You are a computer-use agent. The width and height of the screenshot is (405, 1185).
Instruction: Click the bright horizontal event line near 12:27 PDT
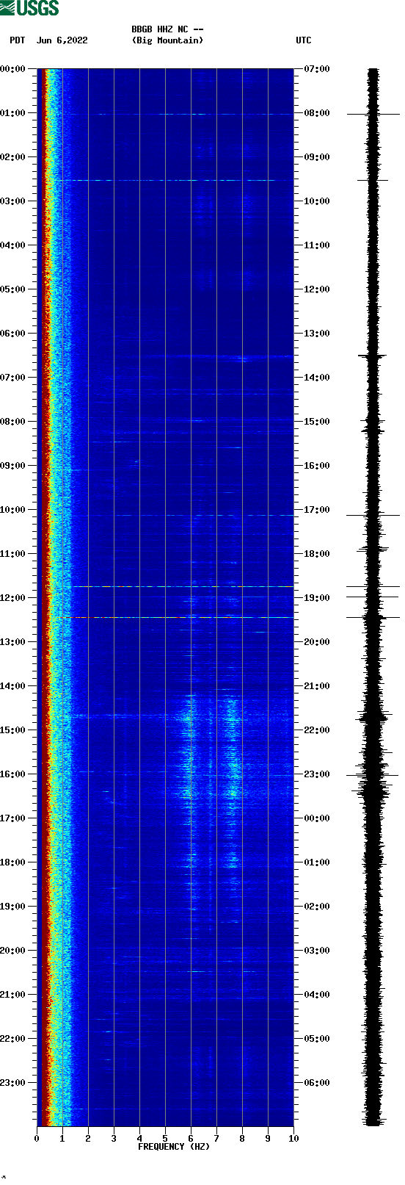point(175,618)
